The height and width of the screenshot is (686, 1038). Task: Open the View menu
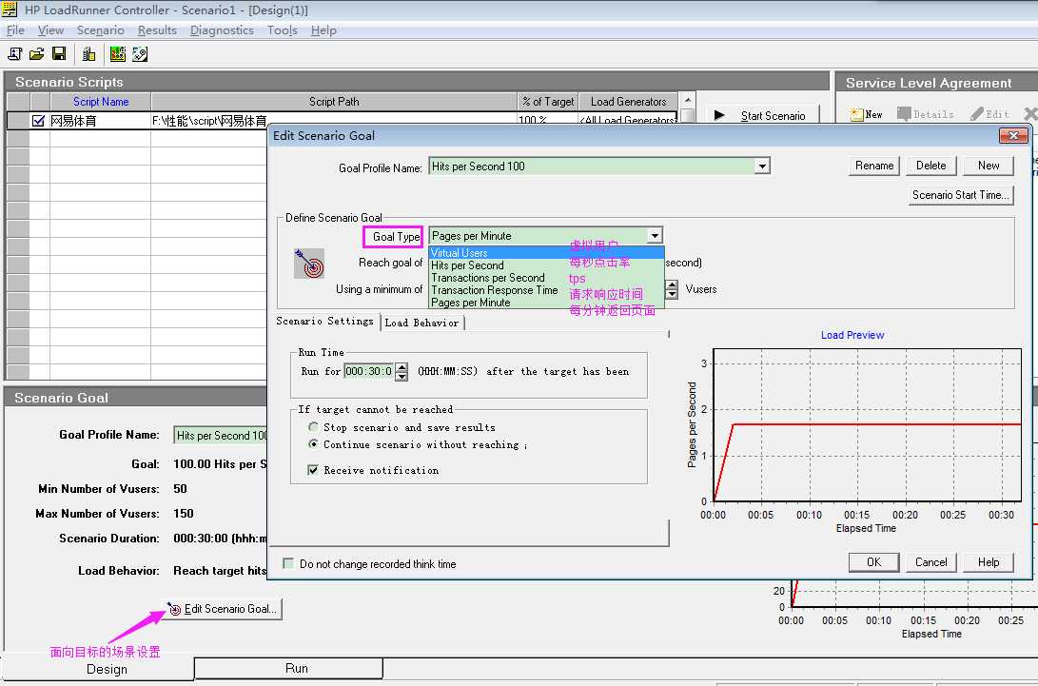pyautogui.click(x=50, y=30)
